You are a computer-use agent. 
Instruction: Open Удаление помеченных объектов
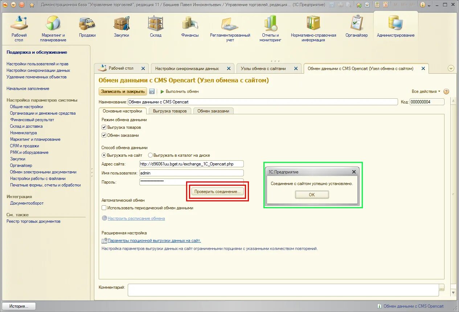click(36, 77)
